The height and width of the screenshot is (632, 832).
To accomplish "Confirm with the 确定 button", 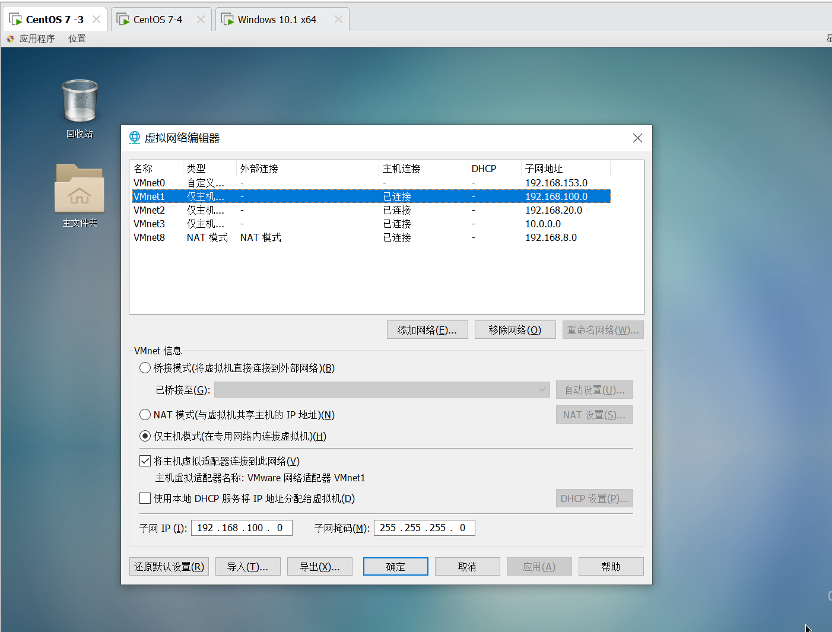I will pos(396,567).
